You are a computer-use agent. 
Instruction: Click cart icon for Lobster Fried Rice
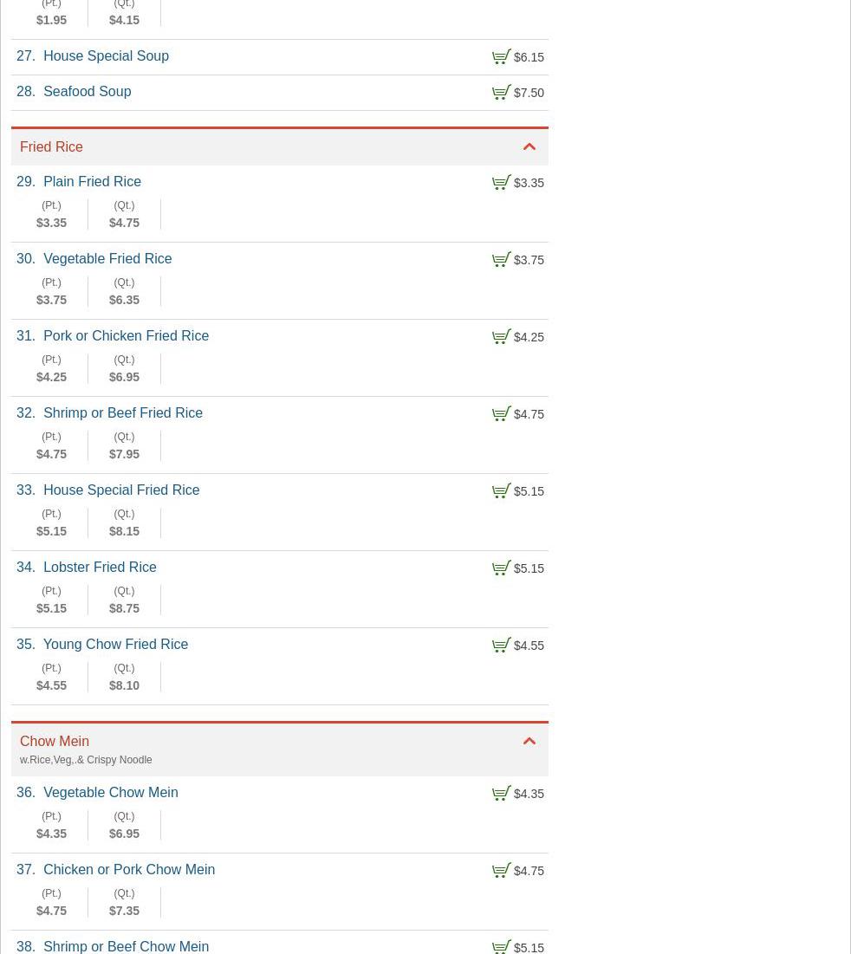click(x=502, y=568)
